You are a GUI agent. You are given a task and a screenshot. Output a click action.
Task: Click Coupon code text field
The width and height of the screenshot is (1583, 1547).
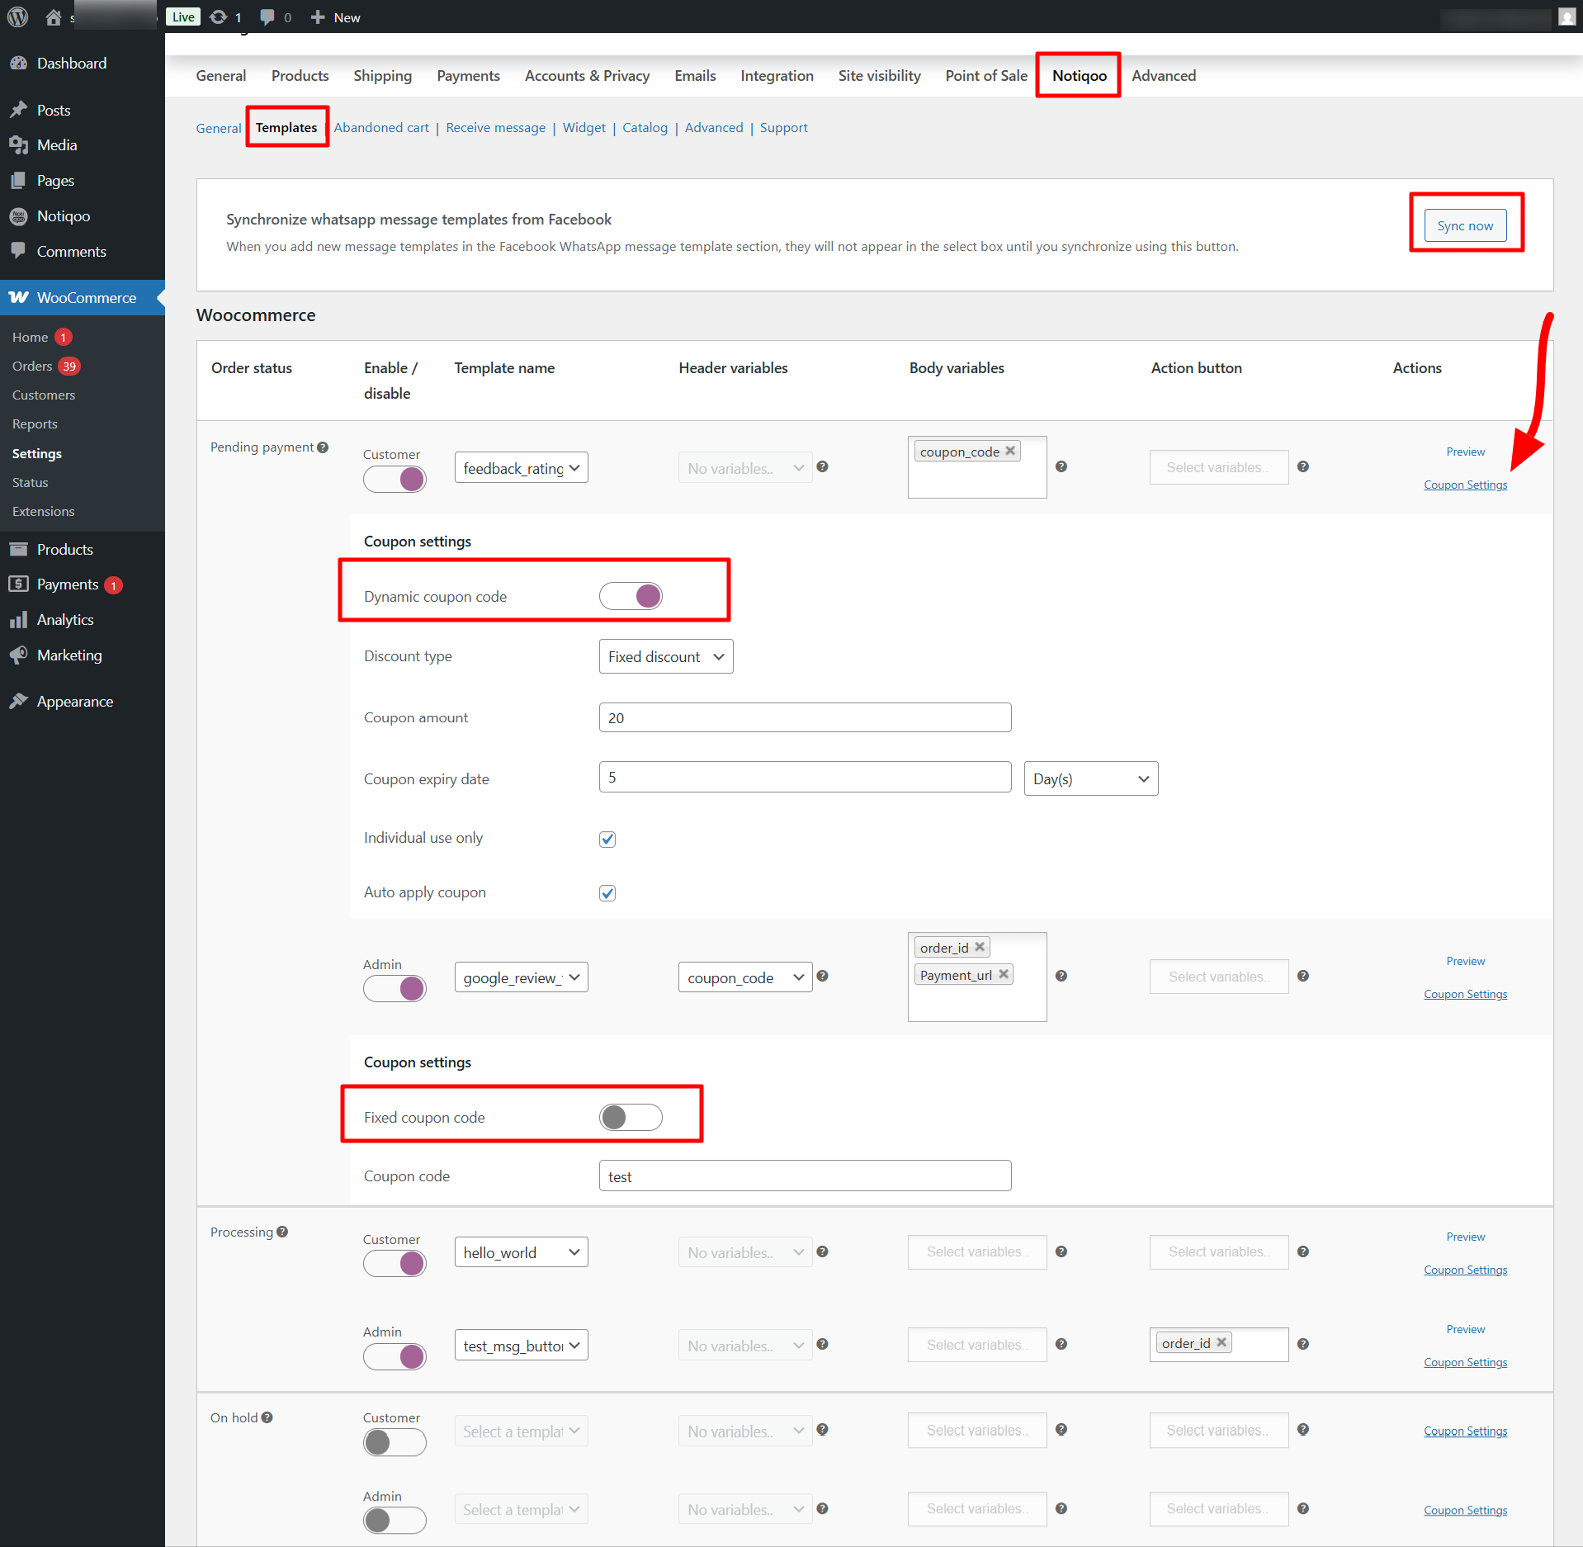(805, 1176)
